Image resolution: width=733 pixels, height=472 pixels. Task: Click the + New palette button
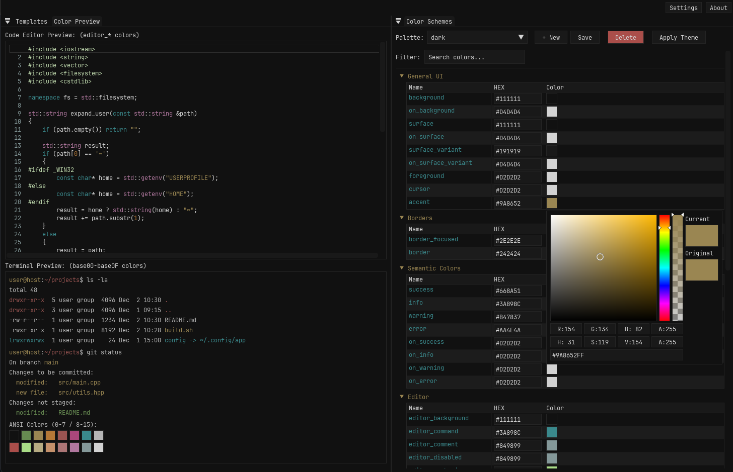pos(551,38)
